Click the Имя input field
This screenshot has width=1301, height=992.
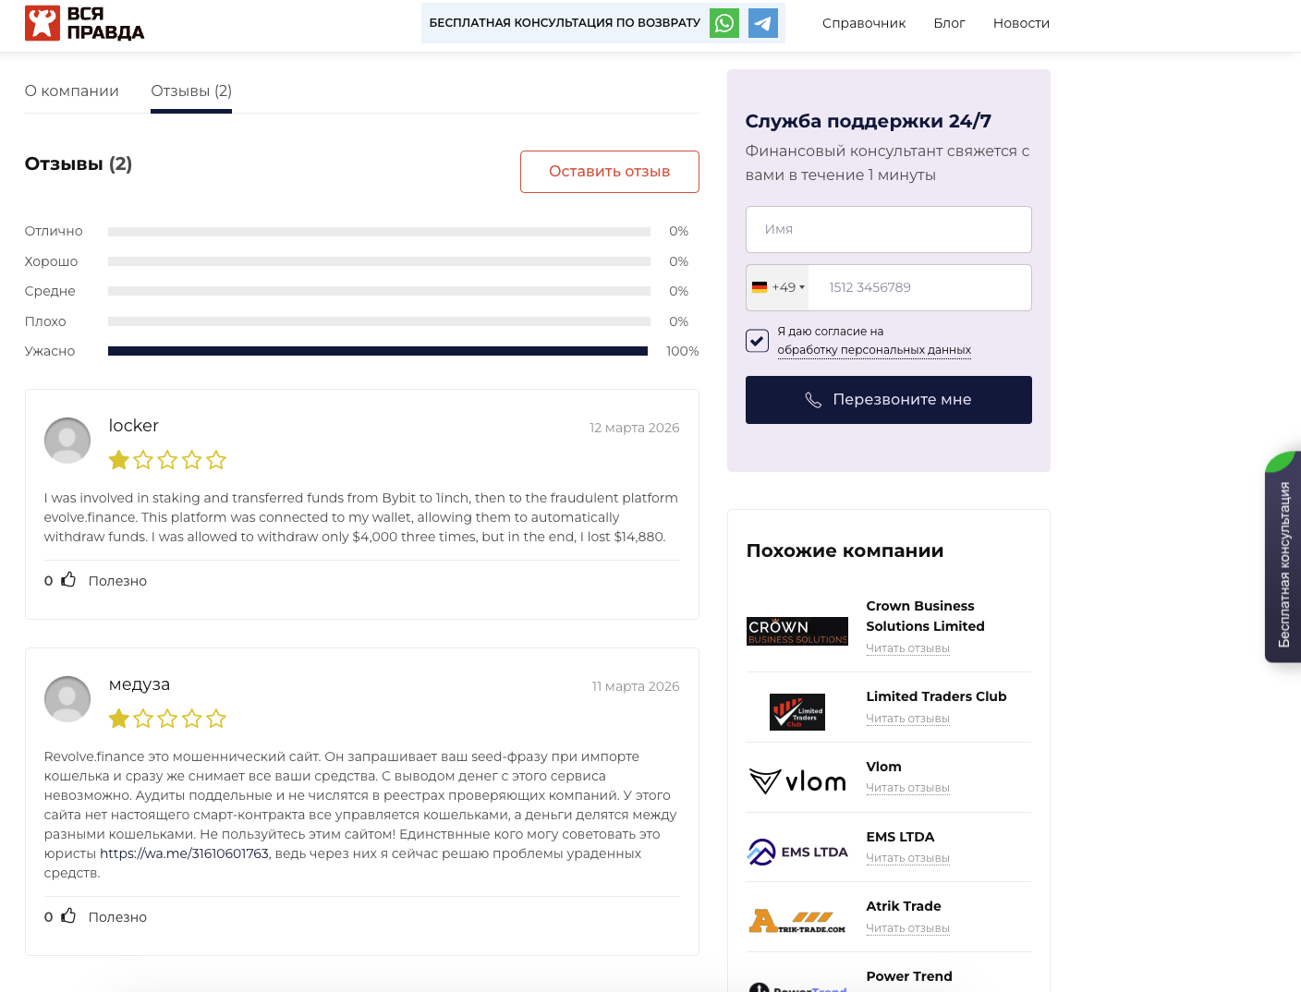tap(888, 229)
